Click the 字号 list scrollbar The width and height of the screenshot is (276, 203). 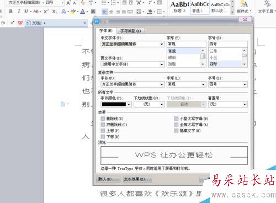[245, 57]
